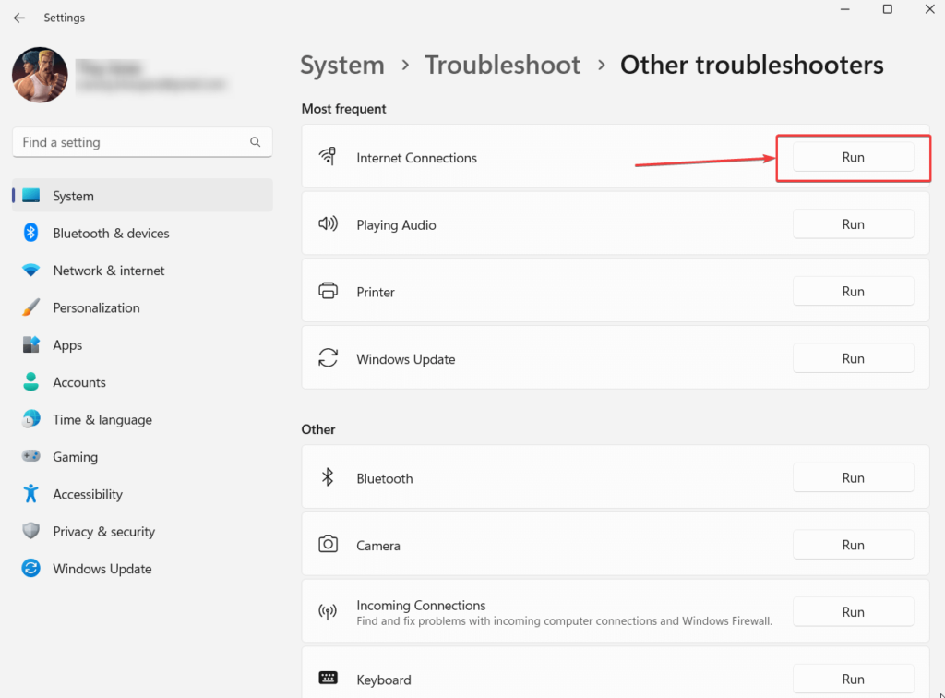Click the Accounts person icon
Image resolution: width=945 pixels, height=698 pixels.
click(30, 381)
